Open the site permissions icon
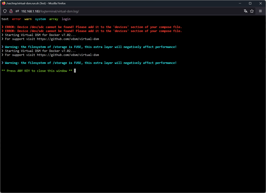This screenshot has height=193, width=266. point(17,11)
